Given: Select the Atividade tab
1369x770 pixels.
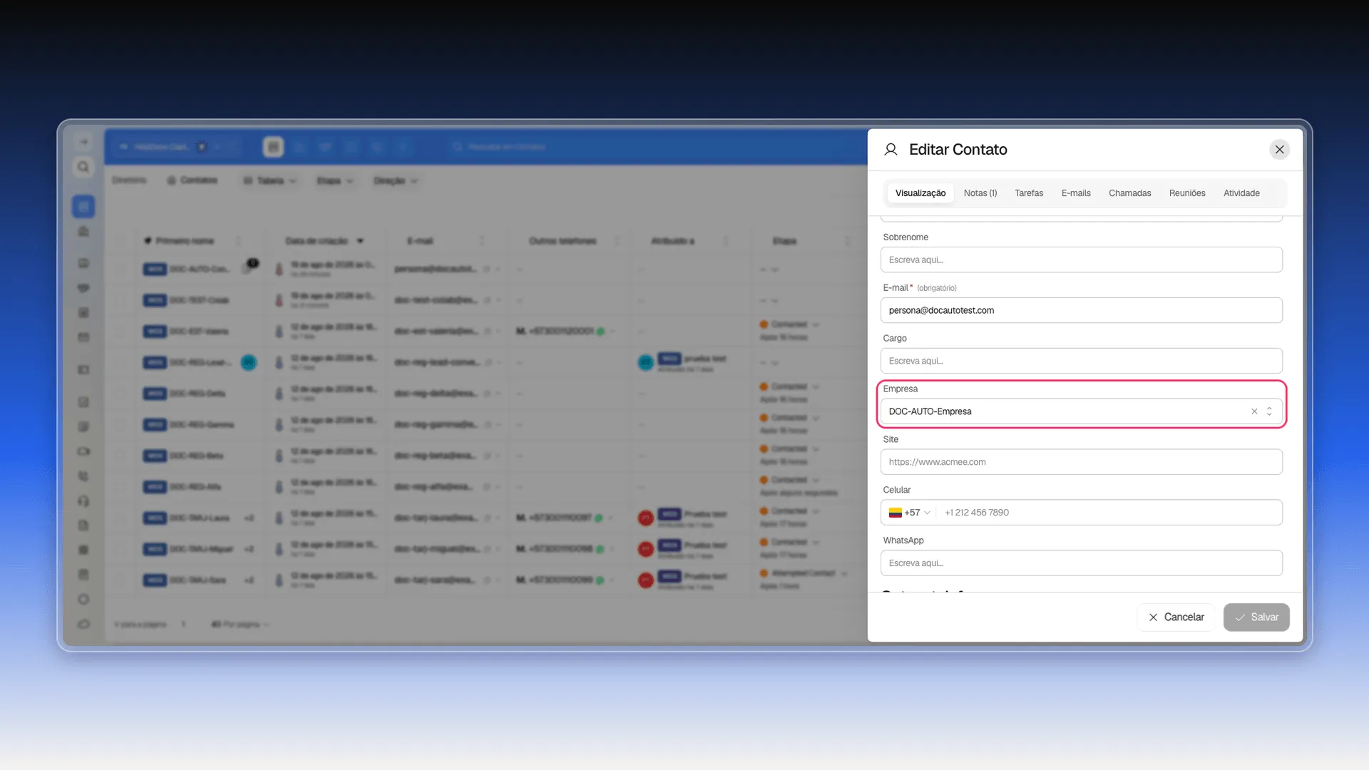Looking at the screenshot, I should click(1241, 193).
